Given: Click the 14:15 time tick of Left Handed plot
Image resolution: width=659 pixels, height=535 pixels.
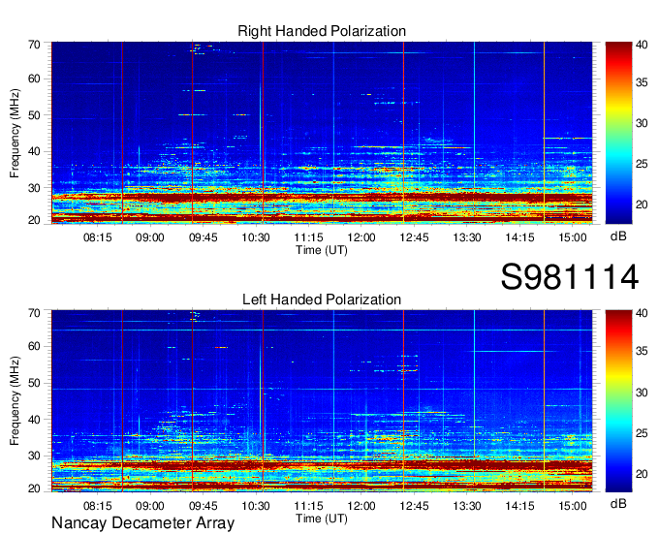Looking at the screenshot, I should click(519, 506).
